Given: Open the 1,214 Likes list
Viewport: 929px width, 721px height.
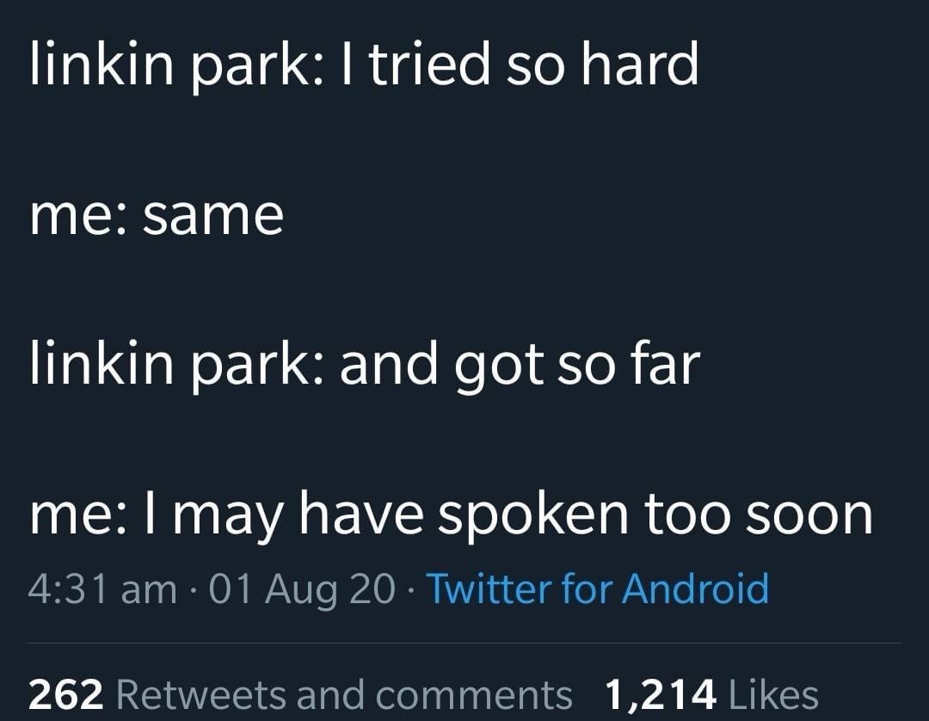Looking at the screenshot, I should (711, 694).
